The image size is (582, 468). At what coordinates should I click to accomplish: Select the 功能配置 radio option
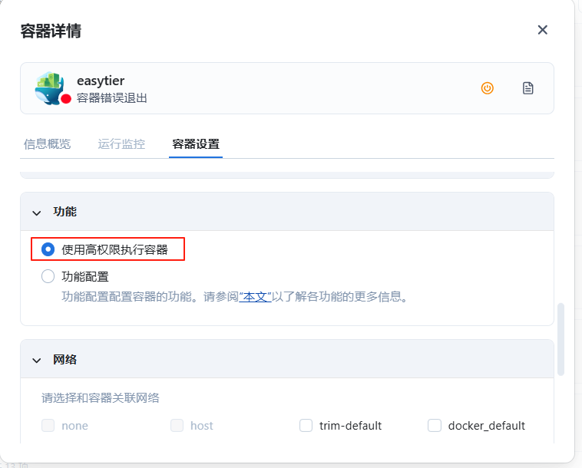point(48,276)
